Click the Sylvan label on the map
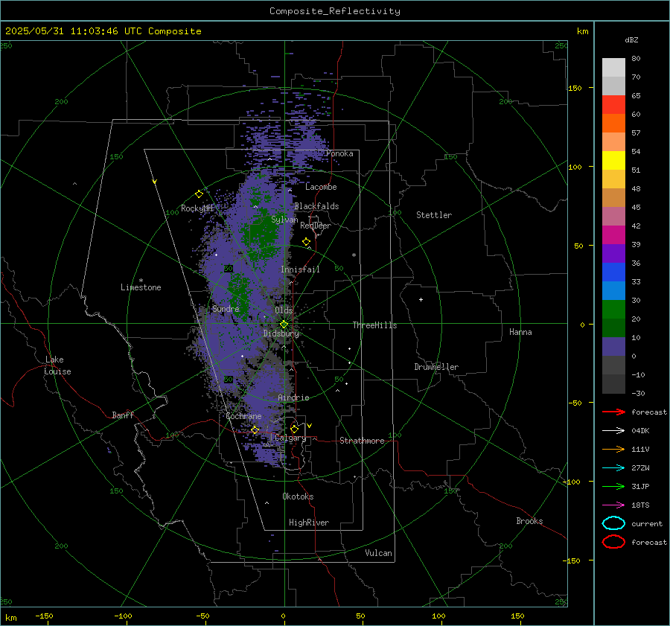The image size is (670, 626). click(284, 220)
